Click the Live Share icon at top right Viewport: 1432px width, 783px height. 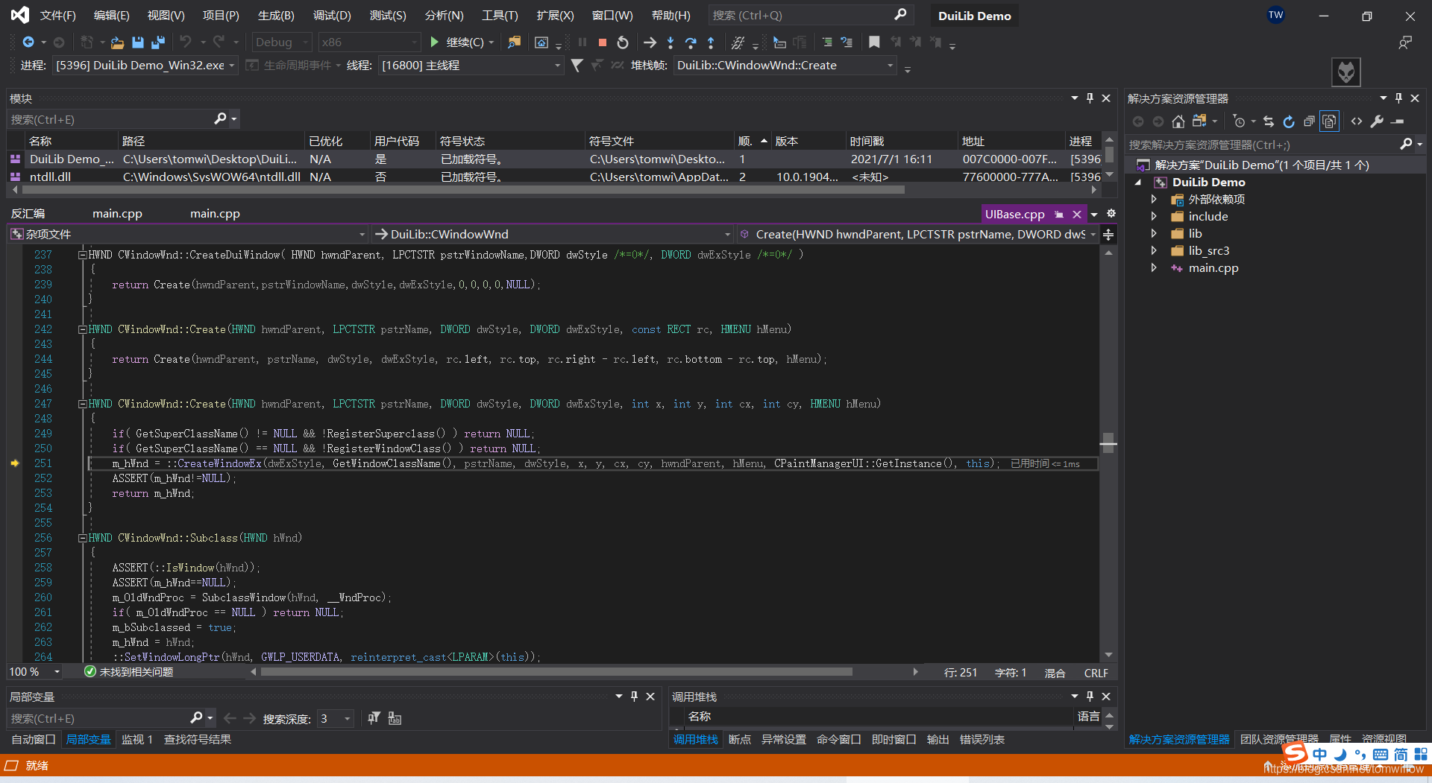[1405, 42]
